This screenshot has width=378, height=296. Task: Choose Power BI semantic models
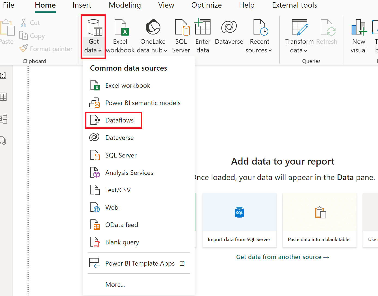139,103
